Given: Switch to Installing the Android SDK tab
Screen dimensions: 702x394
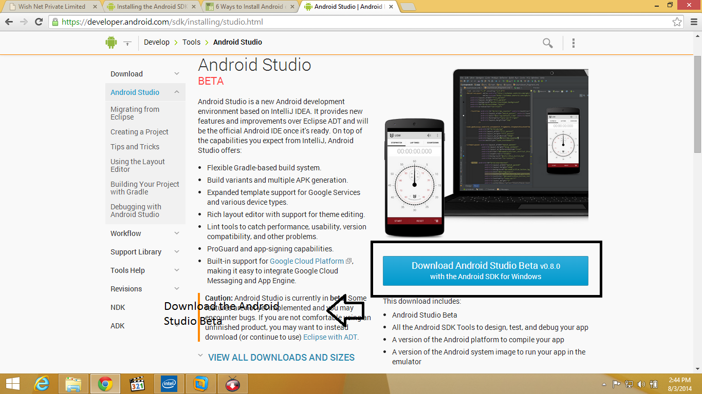Looking at the screenshot, I should 149,7.
